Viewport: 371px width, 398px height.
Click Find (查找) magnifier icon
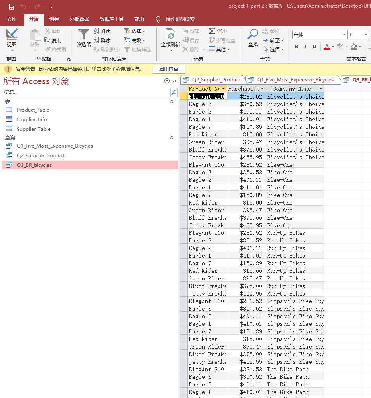pos(253,34)
